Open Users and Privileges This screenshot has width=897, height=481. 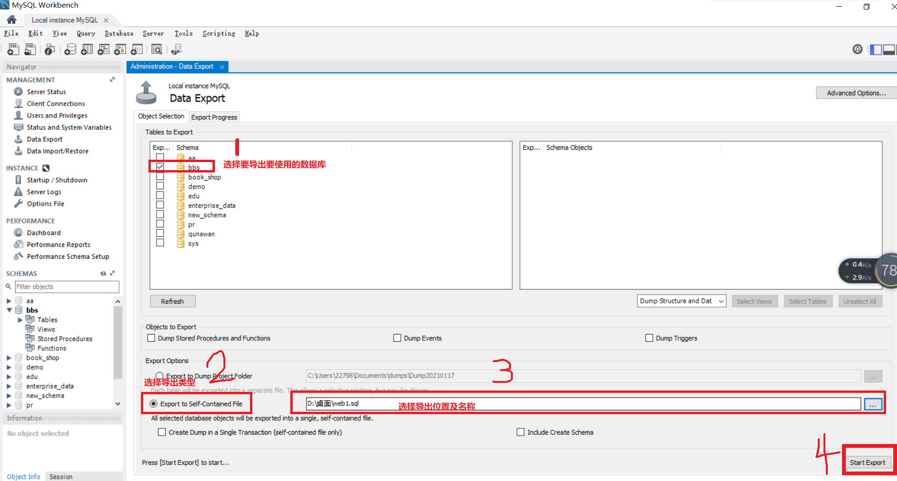tap(57, 116)
